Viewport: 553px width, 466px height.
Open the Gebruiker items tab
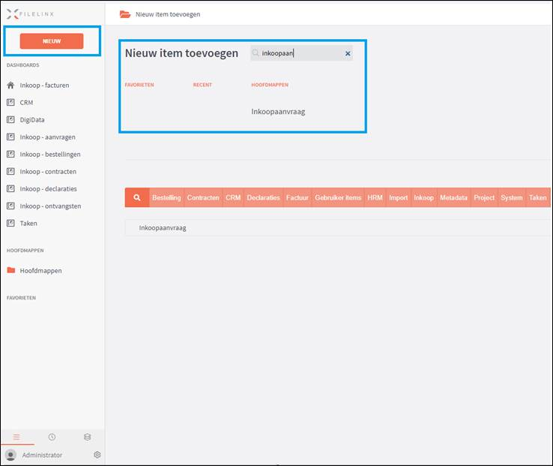[338, 198]
